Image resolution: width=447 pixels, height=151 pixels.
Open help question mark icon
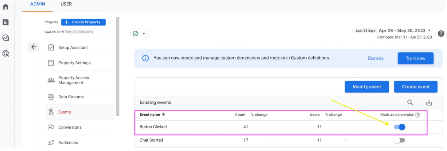pyautogui.click(x=441, y=34)
